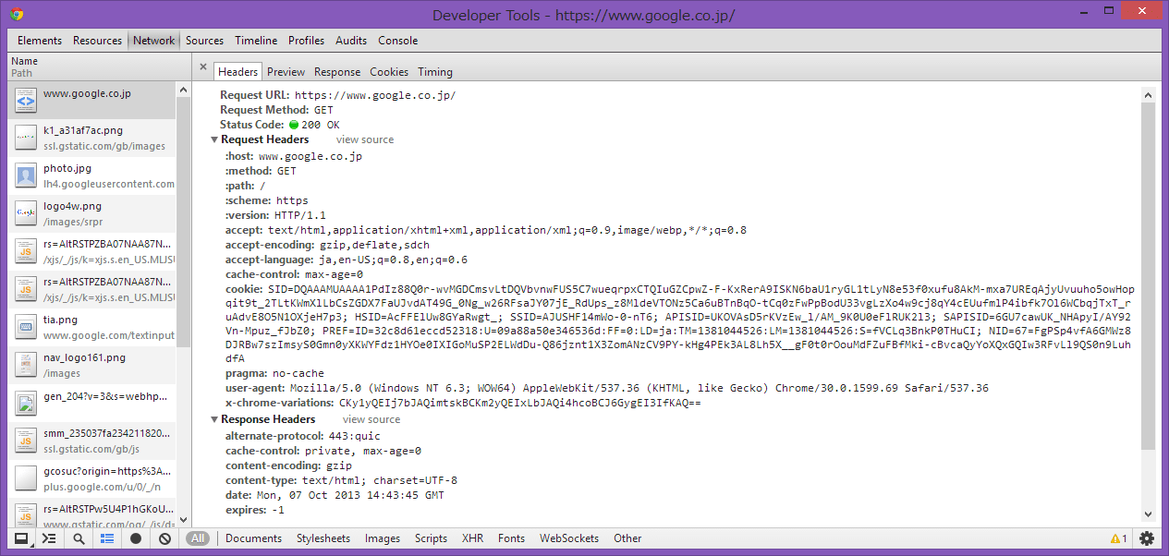Select the www.google.co.jp request row
The image size is (1169, 556).
point(91,101)
